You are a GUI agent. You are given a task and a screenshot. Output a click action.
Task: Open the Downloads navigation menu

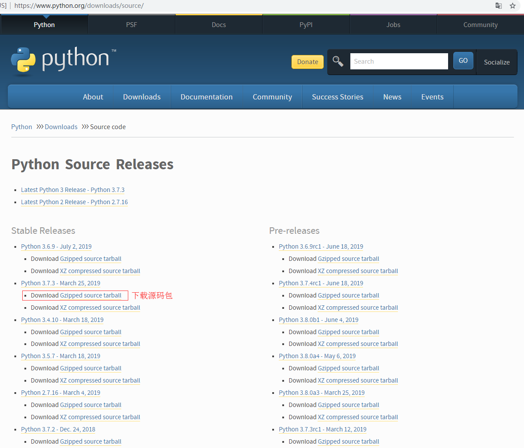pyautogui.click(x=142, y=97)
